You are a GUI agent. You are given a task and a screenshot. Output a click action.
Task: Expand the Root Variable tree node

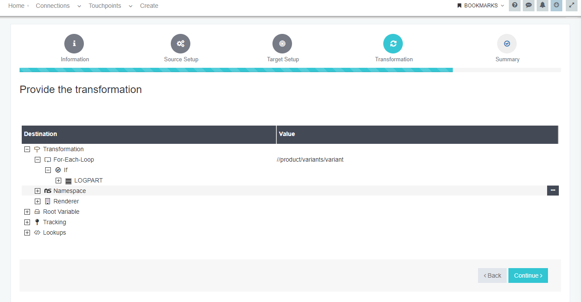27,212
